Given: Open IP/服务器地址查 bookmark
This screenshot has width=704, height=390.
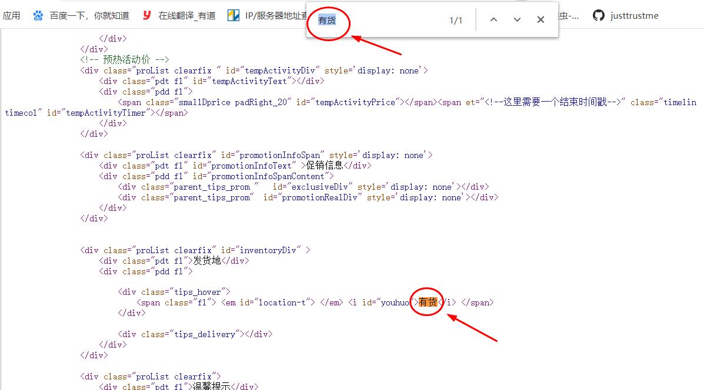Looking at the screenshot, I should click(276, 16).
